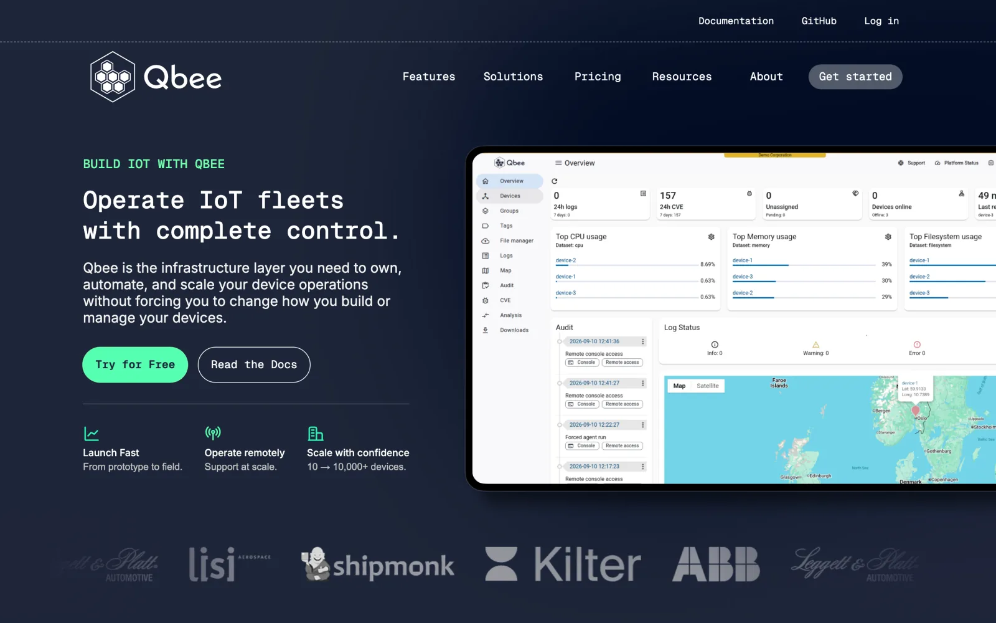Toggle the hamburger menu icon beside Overview
996x623 pixels.
point(558,163)
